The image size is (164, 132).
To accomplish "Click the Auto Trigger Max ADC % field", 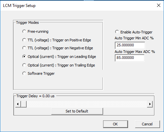I will coord(130,58).
